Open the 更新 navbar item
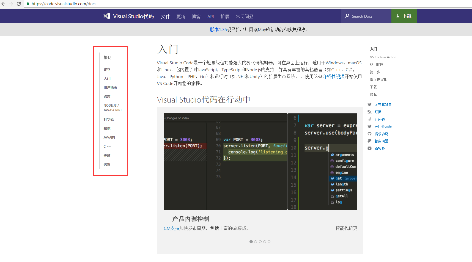472x262 pixels. pyautogui.click(x=181, y=16)
